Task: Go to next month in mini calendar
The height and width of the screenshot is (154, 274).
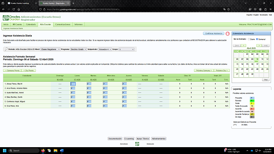Action: (x=259, y=46)
